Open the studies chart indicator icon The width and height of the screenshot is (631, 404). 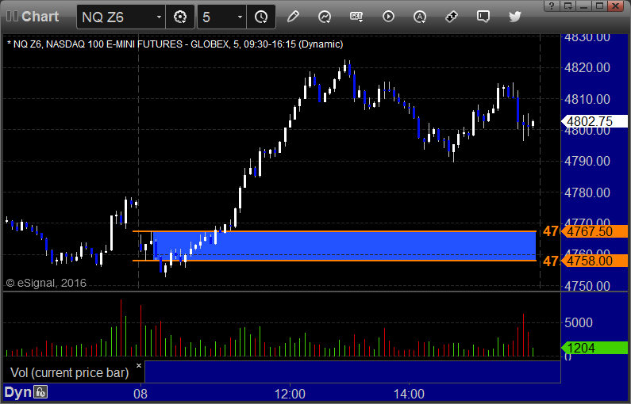(325, 17)
